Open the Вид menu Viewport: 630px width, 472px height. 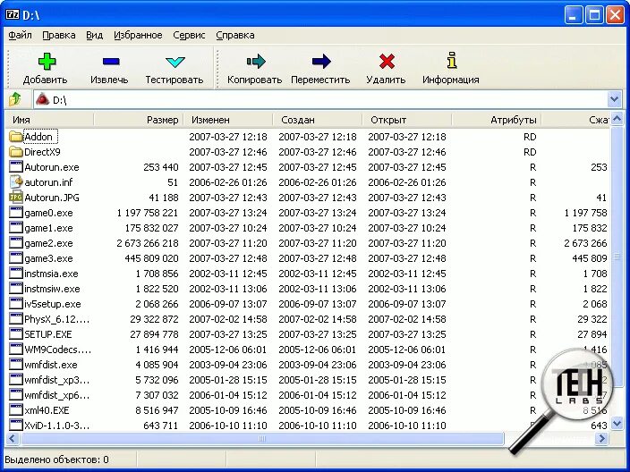coord(94,35)
